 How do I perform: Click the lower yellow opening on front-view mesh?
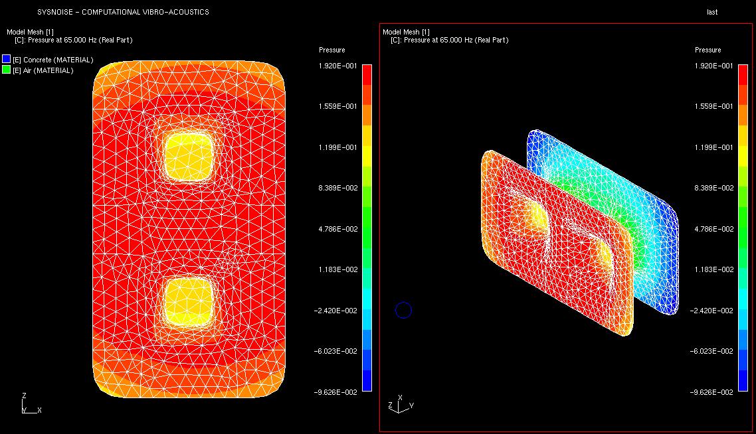pos(189,302)
